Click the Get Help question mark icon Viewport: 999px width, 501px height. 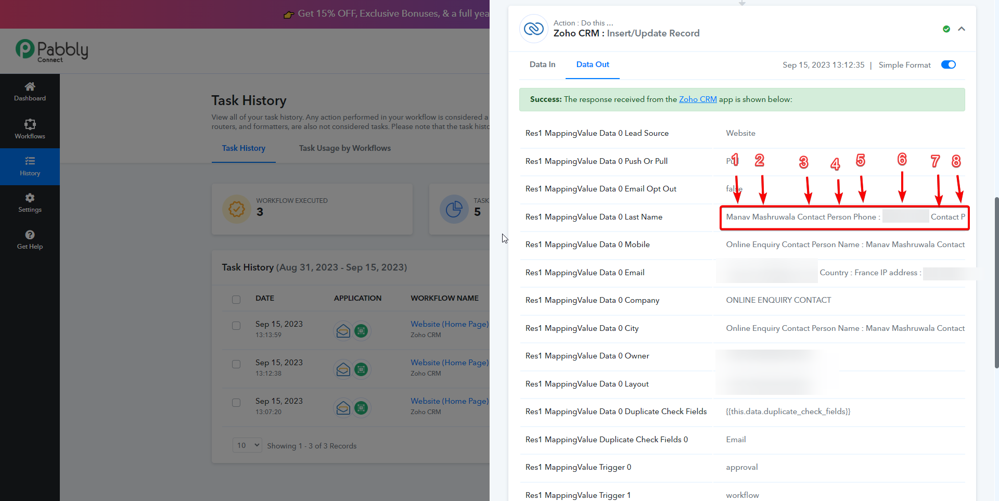30,235
